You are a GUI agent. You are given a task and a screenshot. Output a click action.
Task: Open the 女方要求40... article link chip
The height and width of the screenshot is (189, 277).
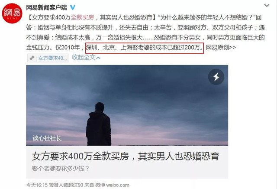48,58
